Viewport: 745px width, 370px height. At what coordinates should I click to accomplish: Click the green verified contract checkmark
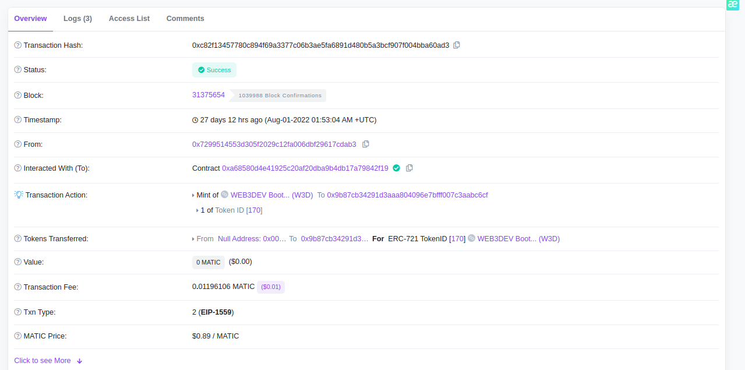coord(397,168)
